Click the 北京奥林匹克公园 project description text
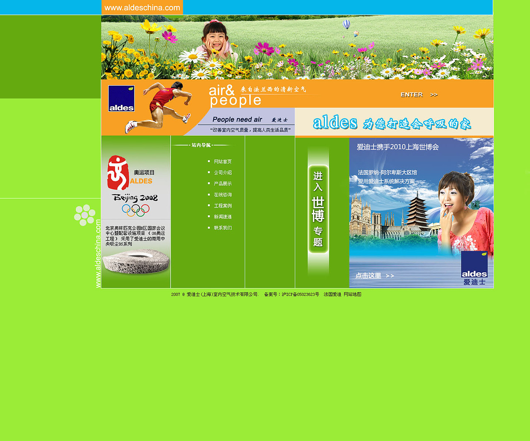530x441 pixels. coord(135,236)
